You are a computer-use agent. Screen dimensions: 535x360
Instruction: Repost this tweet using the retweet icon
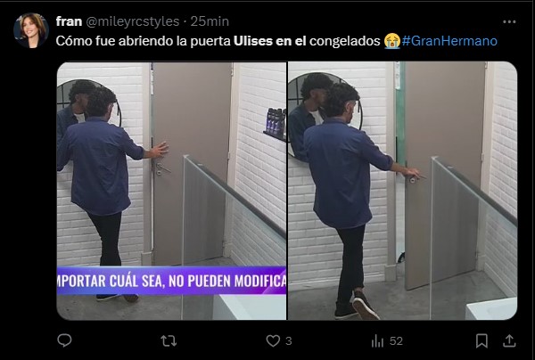point(169,340)
